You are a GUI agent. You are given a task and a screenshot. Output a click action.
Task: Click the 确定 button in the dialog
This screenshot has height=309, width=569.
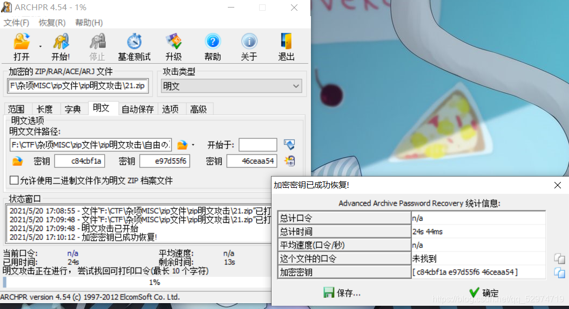tap(484, 293)
